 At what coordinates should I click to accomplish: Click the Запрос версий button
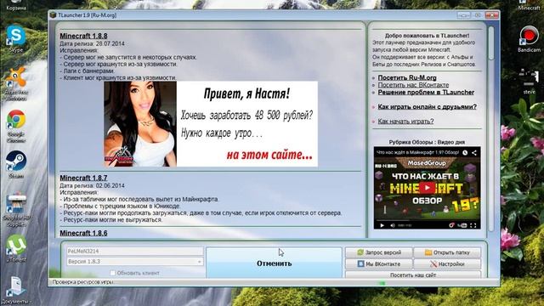379,252
